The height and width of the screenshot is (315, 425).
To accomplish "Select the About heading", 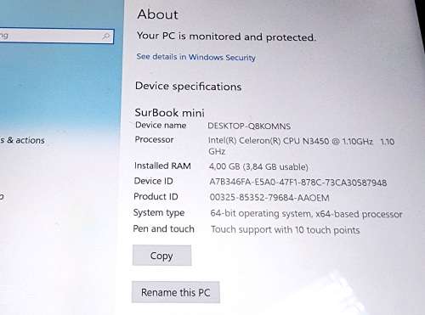I will pos(158,14).
